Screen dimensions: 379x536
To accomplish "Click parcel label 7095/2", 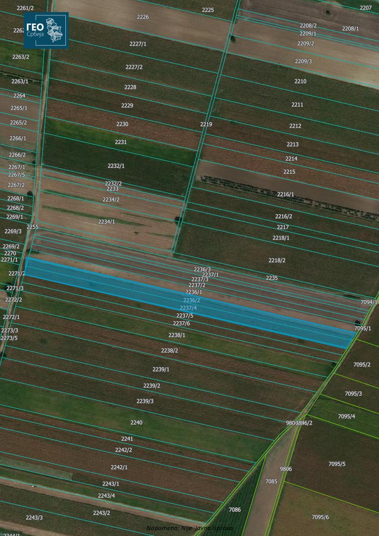I will (x=362, y=364).
